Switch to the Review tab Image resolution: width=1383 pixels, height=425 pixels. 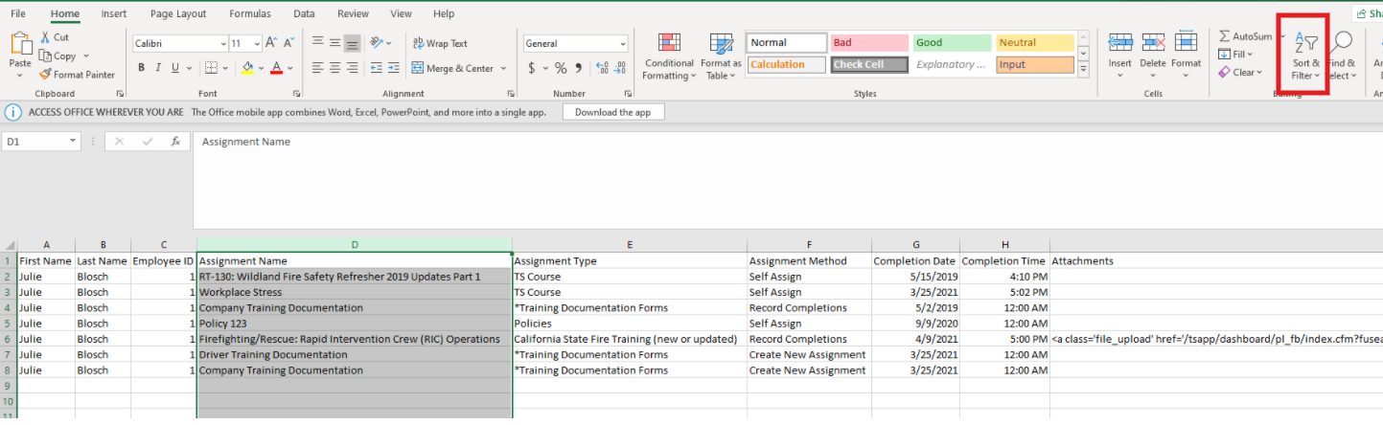point(353,13)
